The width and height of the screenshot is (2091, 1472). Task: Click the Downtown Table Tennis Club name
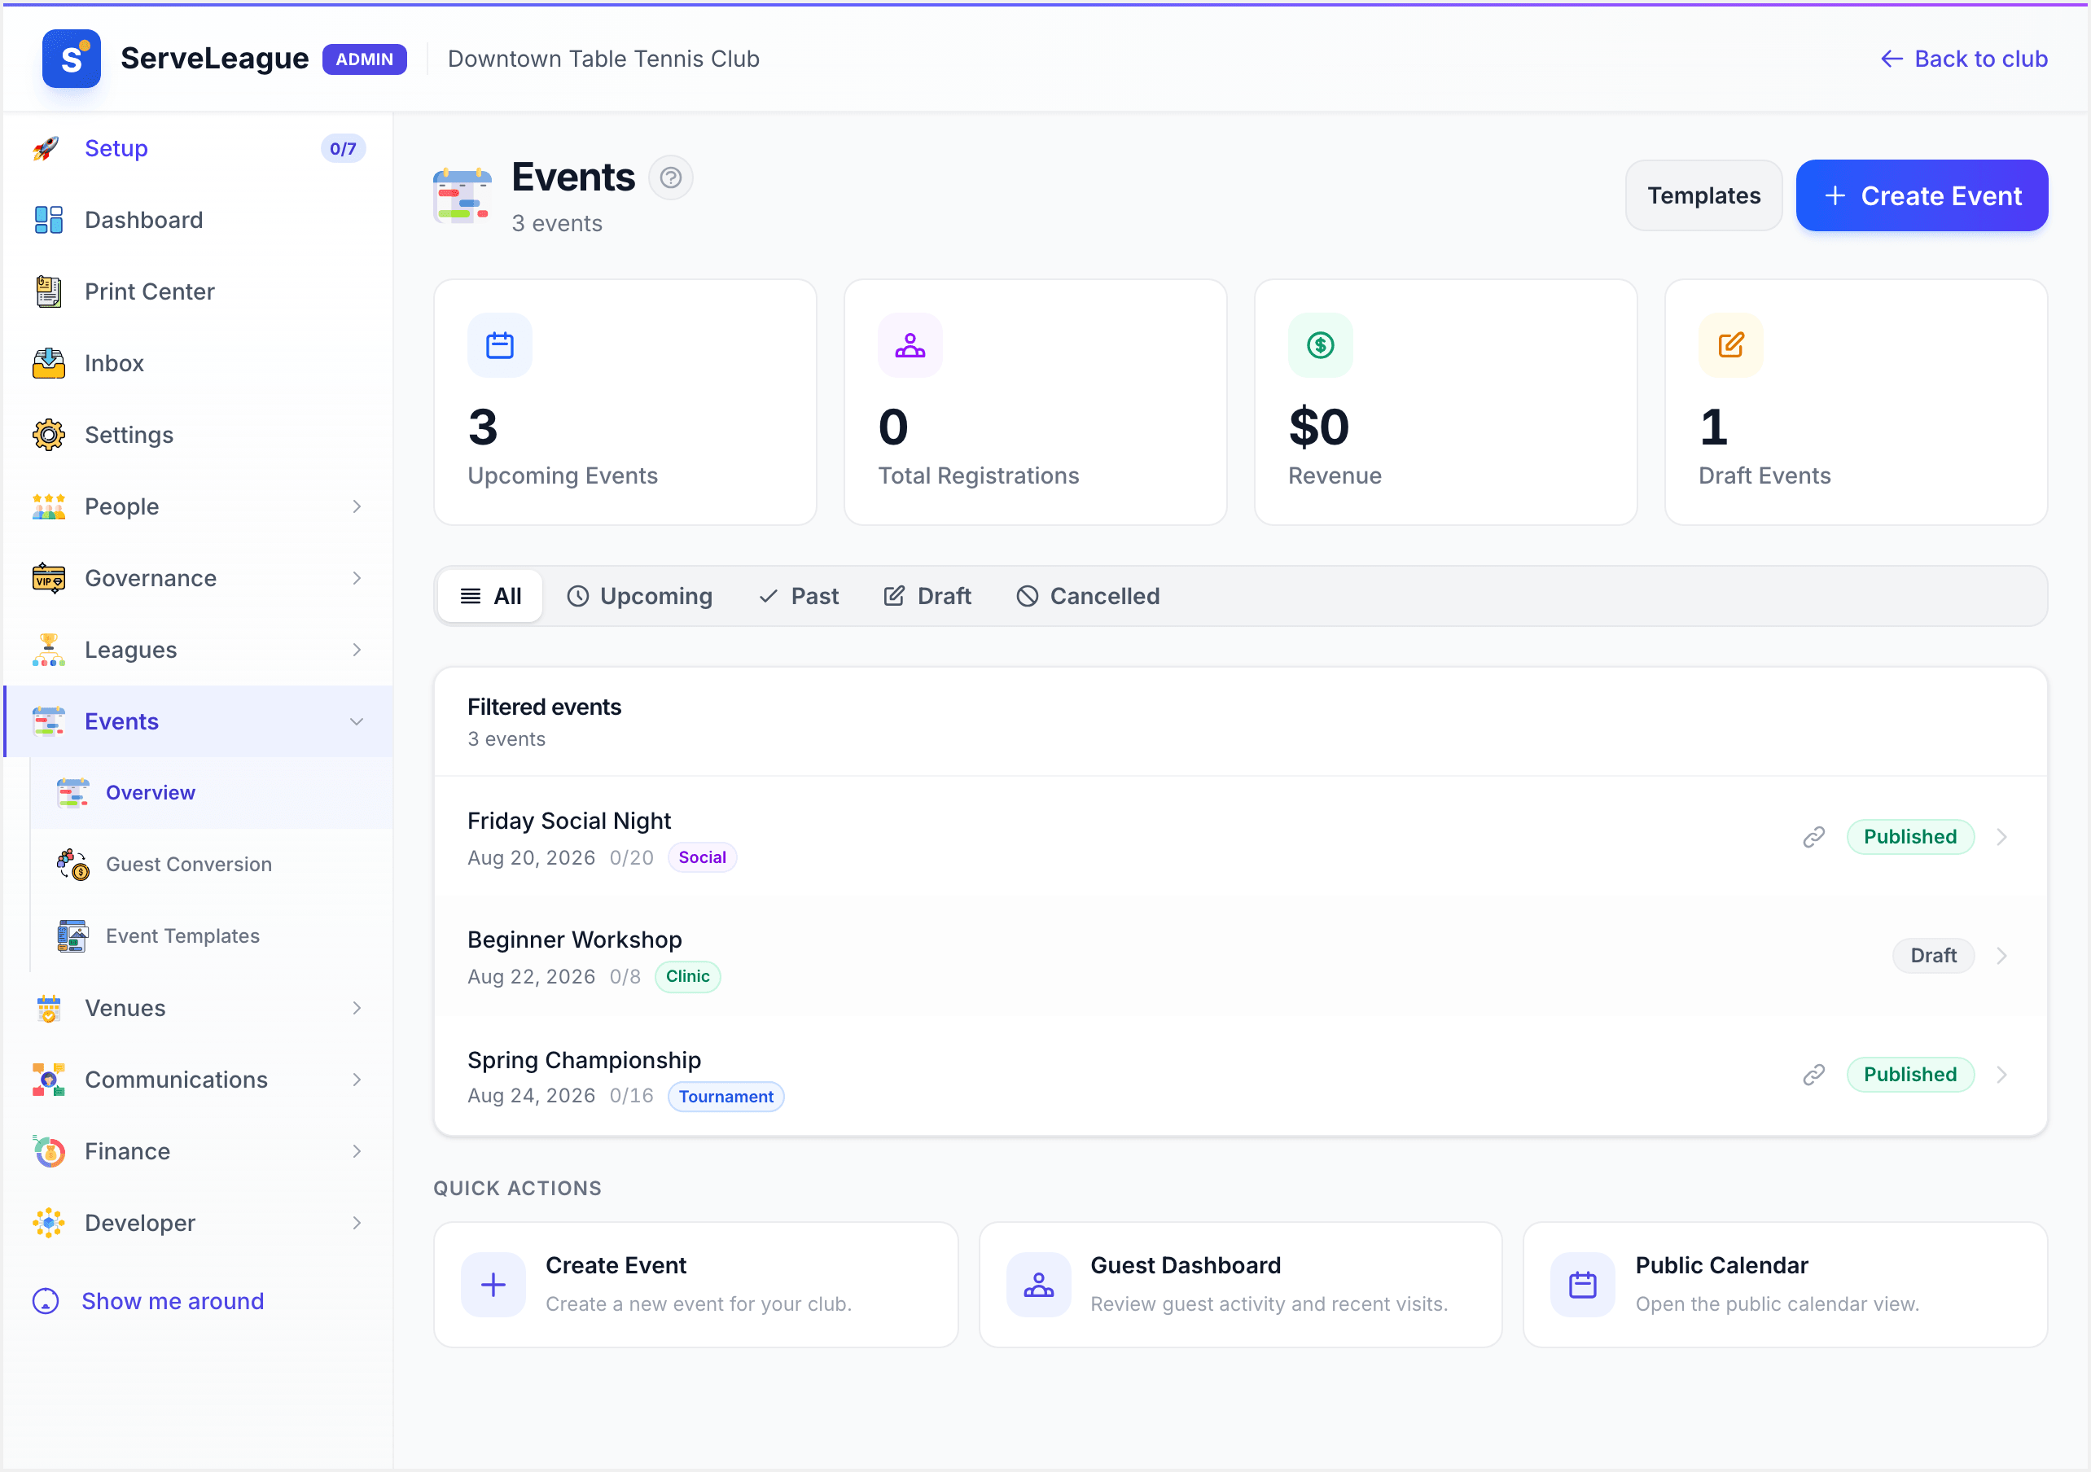coord(604,59)
